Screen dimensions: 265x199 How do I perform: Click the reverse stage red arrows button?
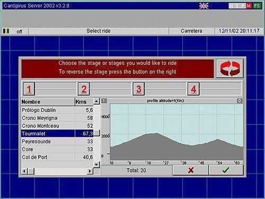(230, 68)
